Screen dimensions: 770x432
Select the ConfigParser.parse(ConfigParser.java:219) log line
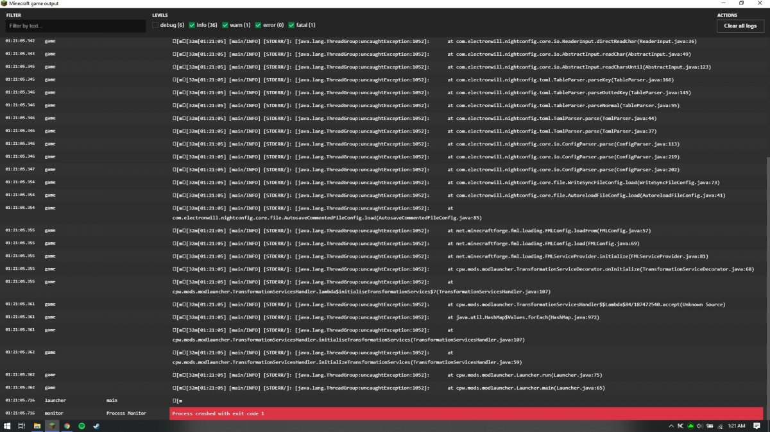[x=382, y=156]
